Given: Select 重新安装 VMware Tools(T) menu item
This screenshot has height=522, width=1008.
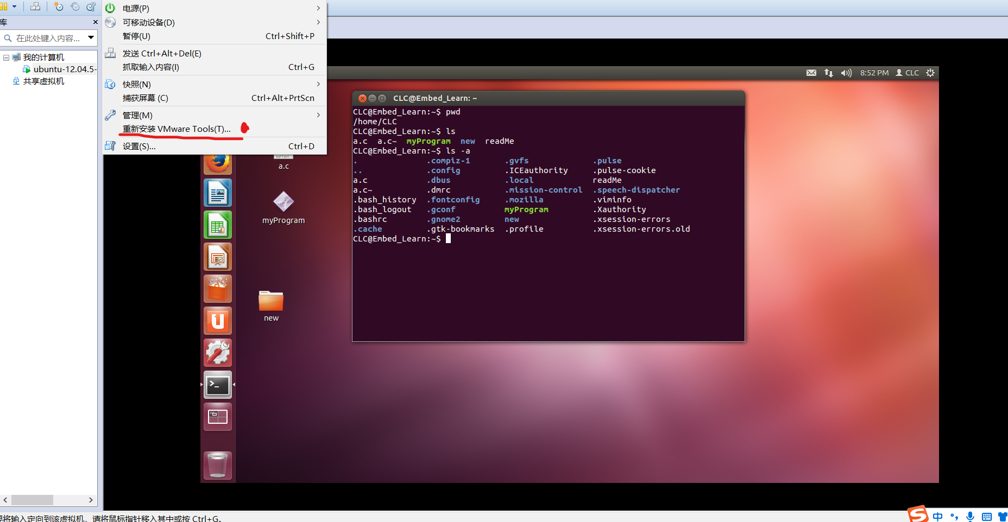Looking at the screenshot, I should point(175,129).
